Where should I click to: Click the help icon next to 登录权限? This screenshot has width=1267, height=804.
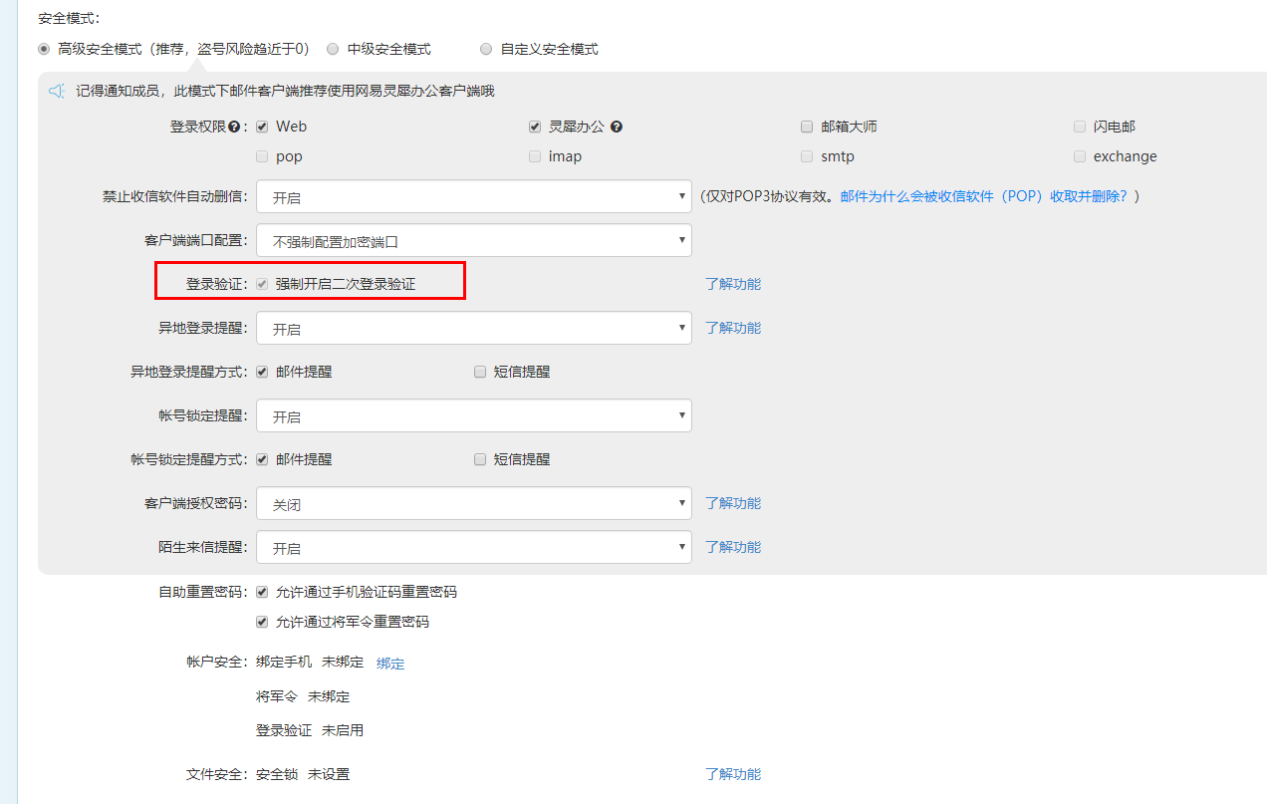[x=234, y=128]
